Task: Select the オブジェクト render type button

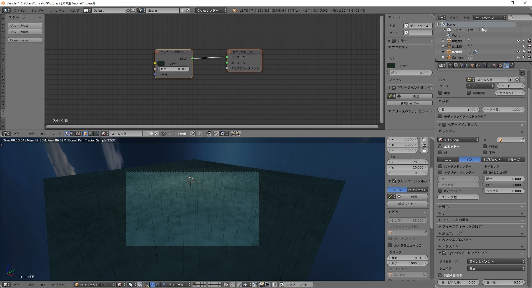Action: pyautogui.click(x=491, y=160)
